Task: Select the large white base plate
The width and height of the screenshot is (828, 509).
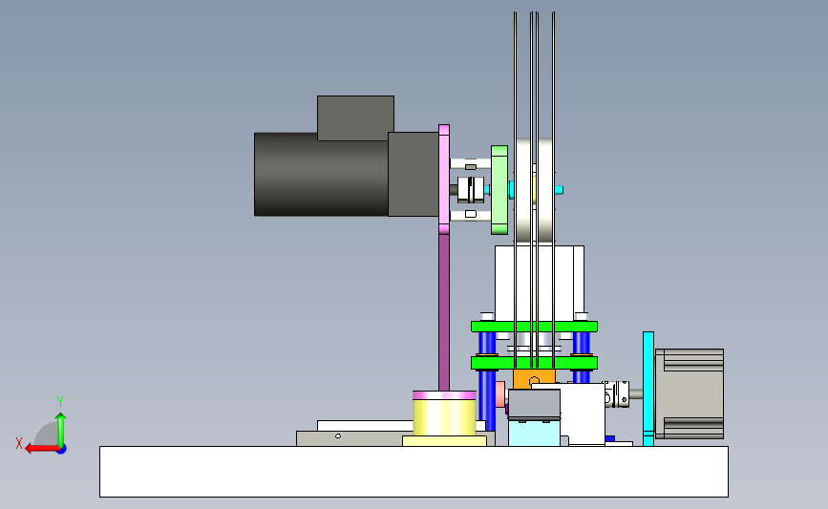Action: [x=414, y=472]
